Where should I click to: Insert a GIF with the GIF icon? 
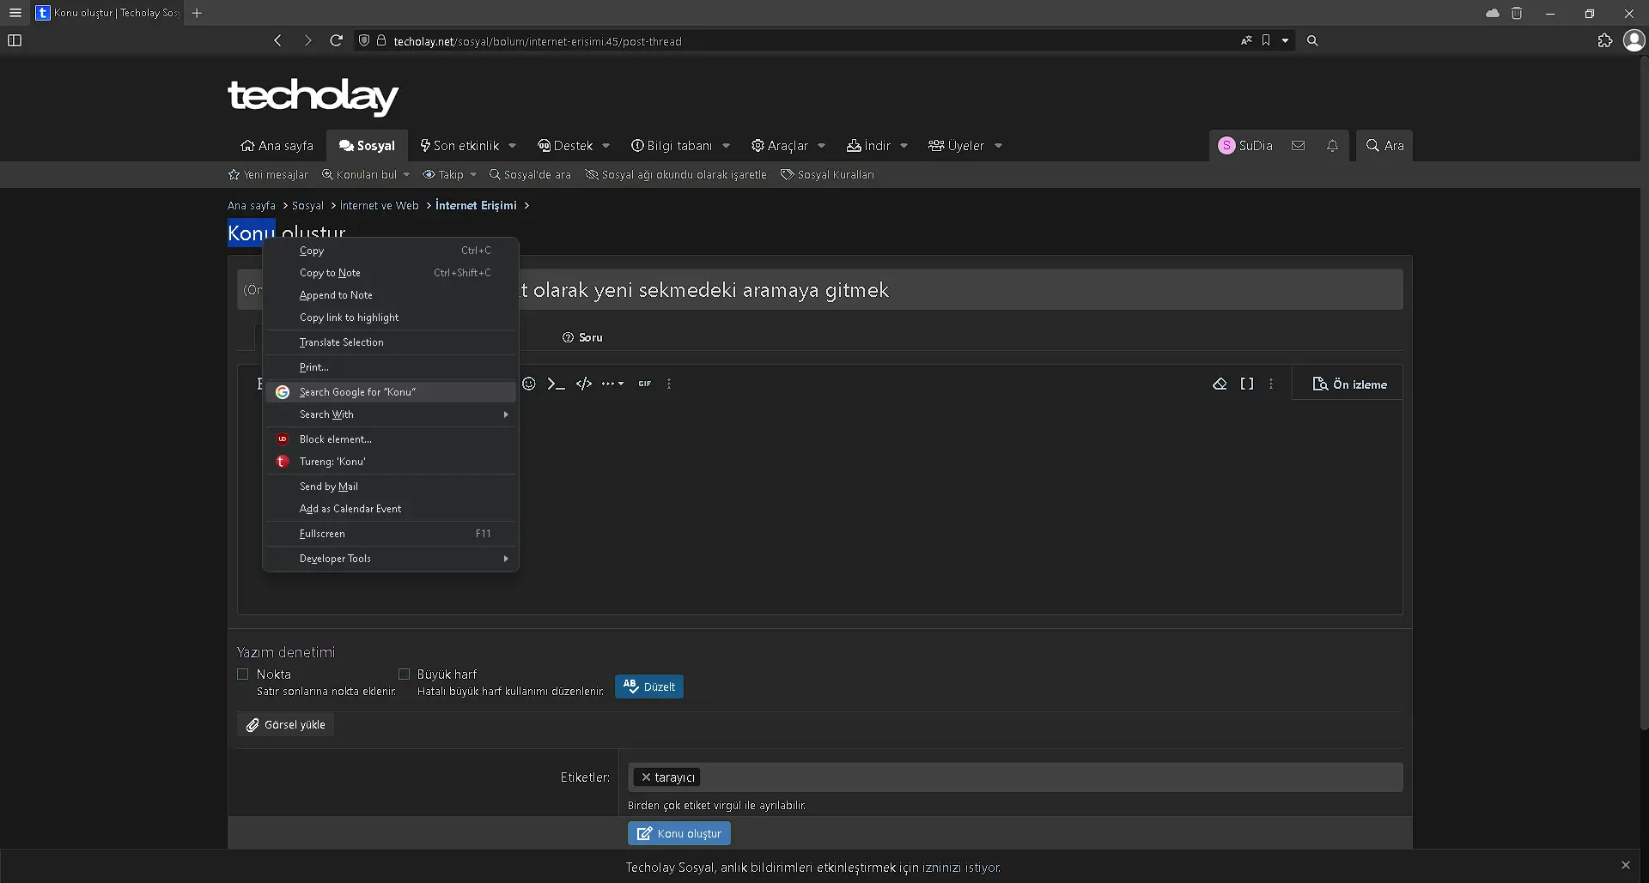point(645,384)
